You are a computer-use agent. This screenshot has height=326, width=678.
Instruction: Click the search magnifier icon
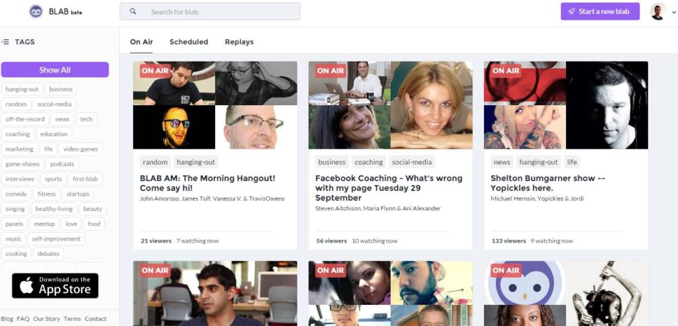[x=132, y=12]
